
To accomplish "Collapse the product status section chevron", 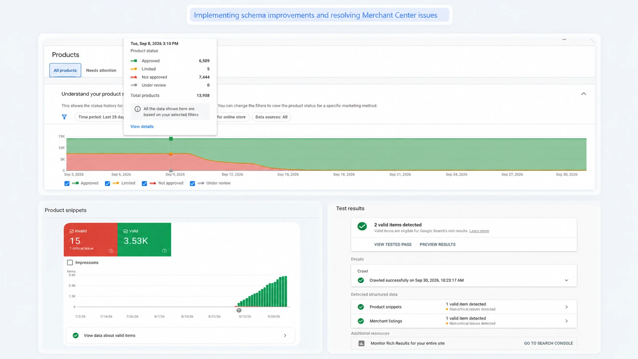I will tap(583, 94).
